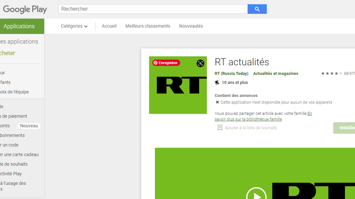The image size is (355, 199).
Task: Open the Accueil tab
Action: coord(109,26)
